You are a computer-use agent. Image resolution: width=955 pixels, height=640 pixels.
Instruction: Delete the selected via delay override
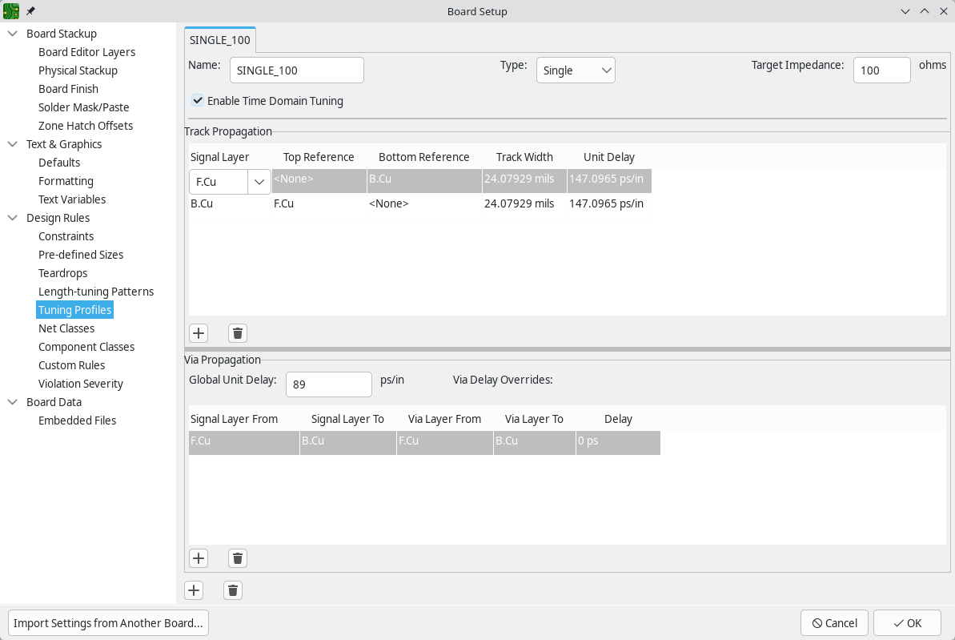238,558
